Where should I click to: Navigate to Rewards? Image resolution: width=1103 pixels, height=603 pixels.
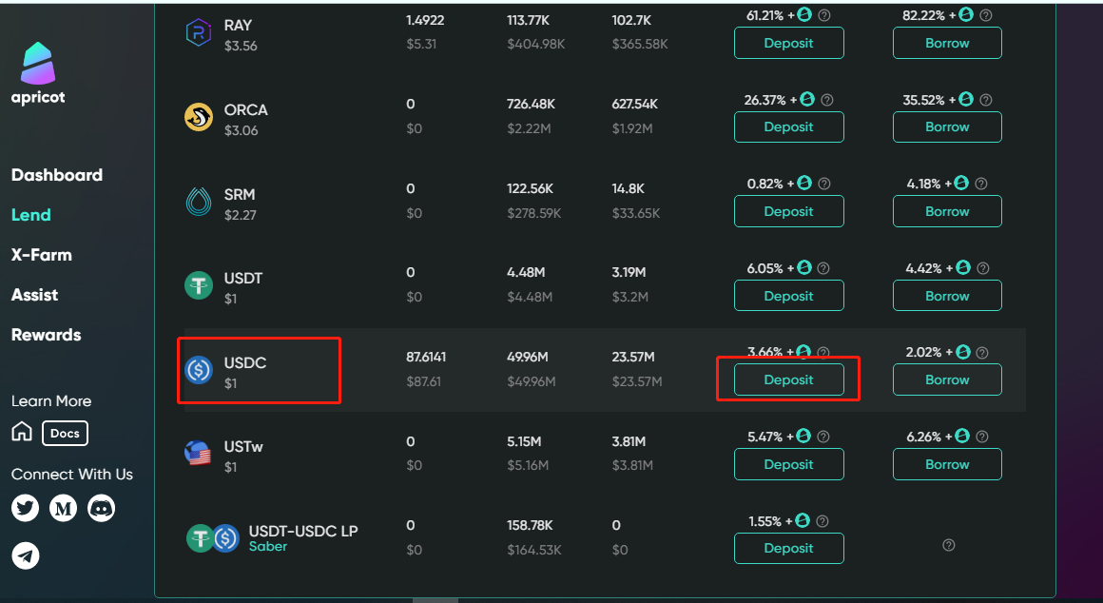pyautogui.click(x=47, y=335)
